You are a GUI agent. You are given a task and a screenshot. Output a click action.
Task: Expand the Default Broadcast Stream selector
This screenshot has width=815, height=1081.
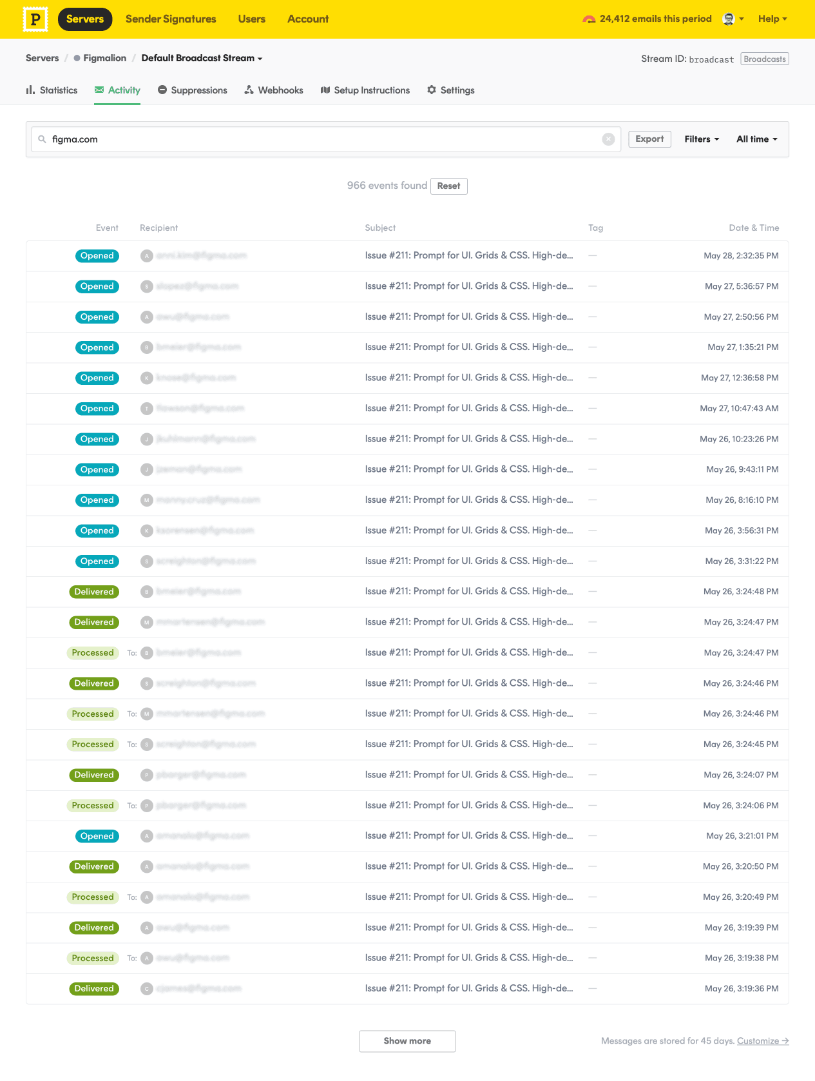click(x=202, y=58)
